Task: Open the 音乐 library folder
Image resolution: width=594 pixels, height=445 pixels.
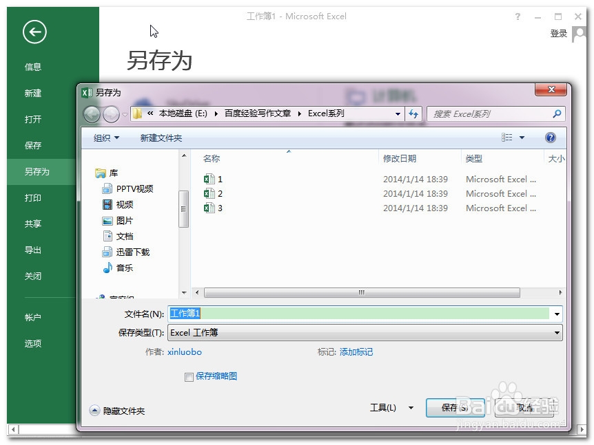Action: (x=124, y=268)
